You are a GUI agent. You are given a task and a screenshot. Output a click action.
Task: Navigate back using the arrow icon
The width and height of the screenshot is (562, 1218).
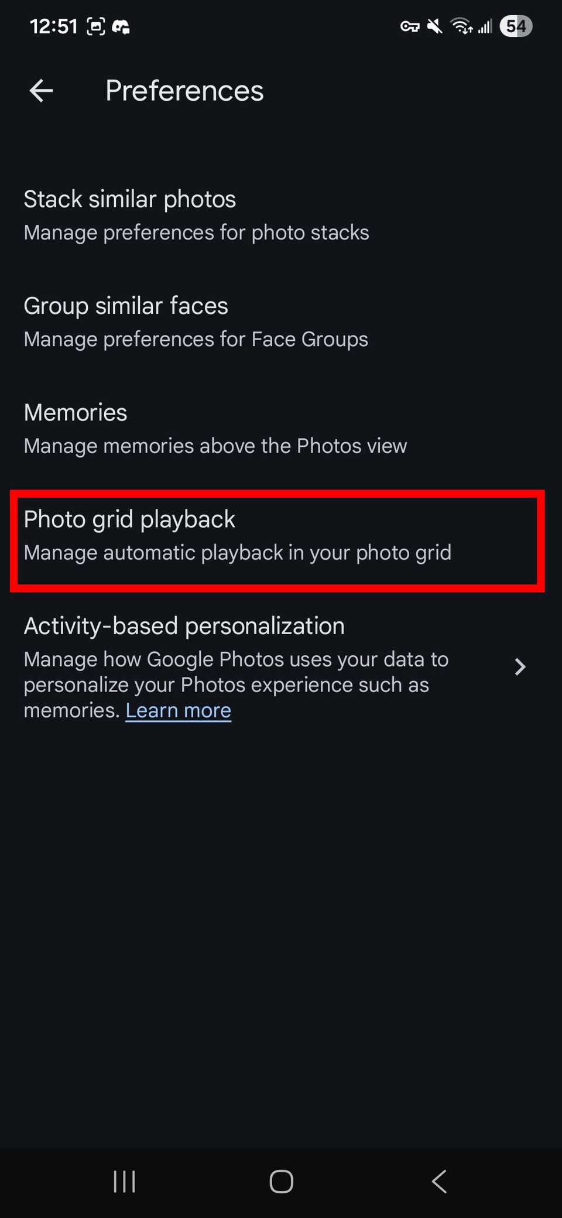tap(40, 91)
